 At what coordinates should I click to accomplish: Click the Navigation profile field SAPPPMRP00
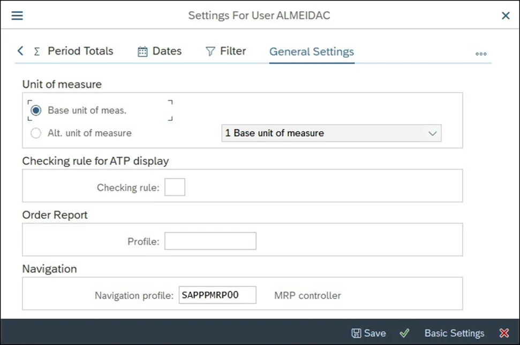pos(217,295)
